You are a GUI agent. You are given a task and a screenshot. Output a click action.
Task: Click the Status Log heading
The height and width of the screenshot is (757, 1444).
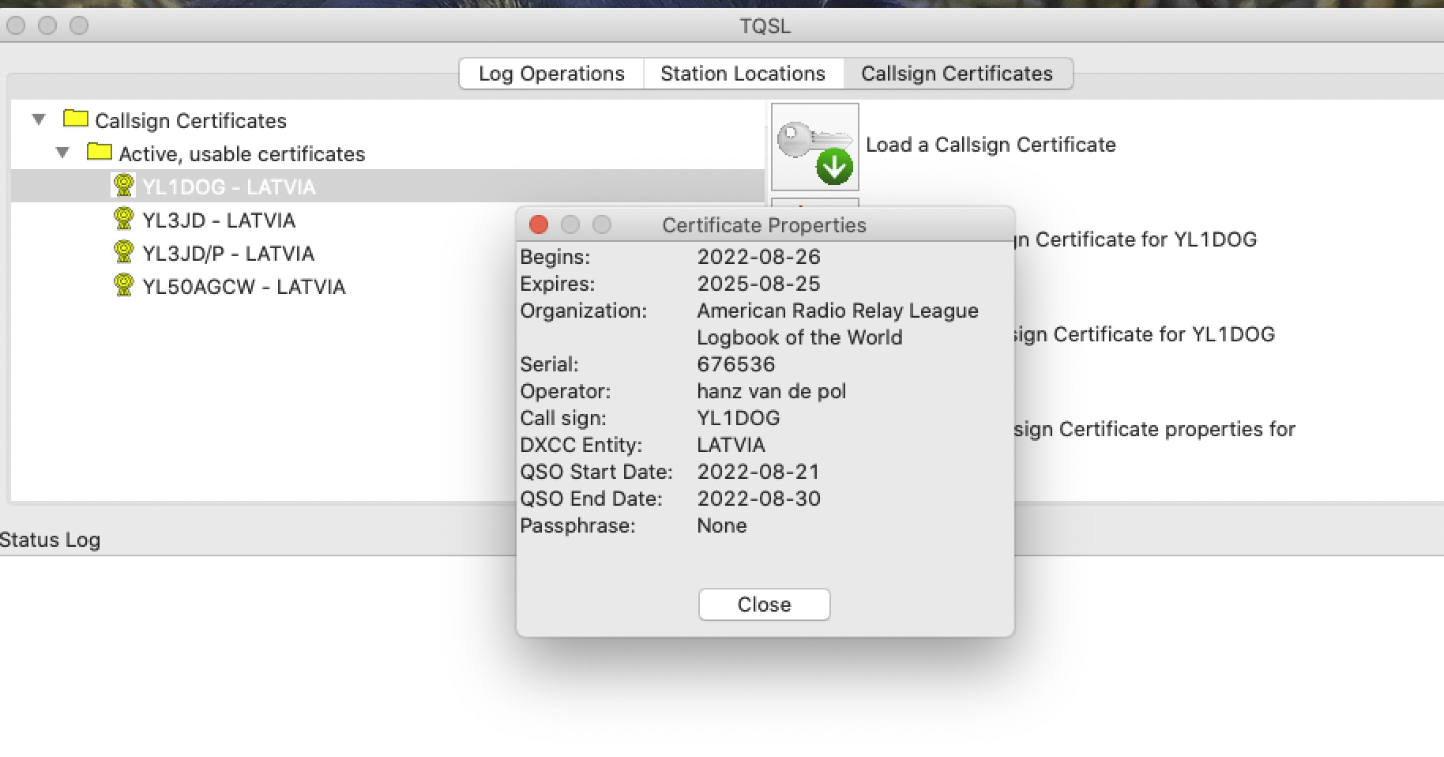50,540
